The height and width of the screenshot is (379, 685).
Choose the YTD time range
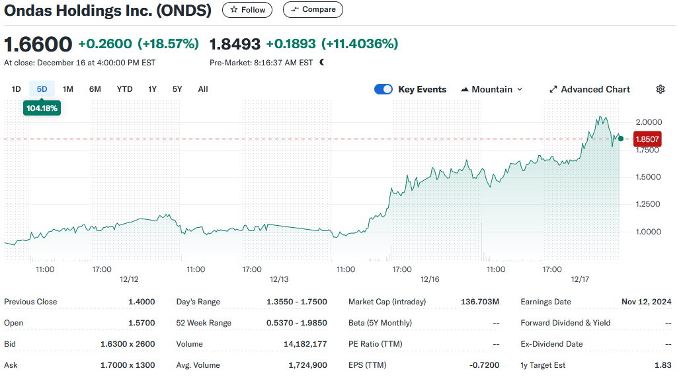click(x=124, y=89)
